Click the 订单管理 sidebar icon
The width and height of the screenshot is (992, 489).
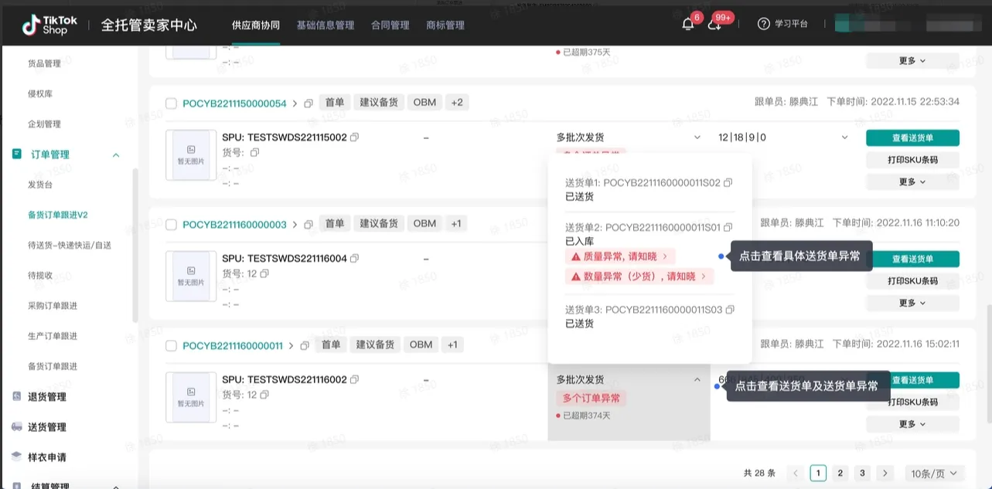(x=17, y=154)
